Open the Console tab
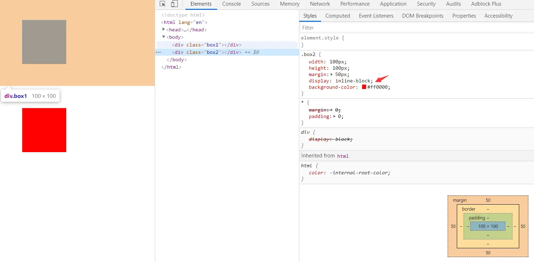 point(232,4)
